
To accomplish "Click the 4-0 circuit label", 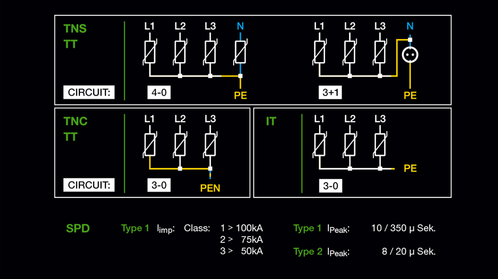I will click(159, 92).
